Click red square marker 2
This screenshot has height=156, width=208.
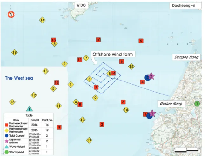(x=102, y=124)
